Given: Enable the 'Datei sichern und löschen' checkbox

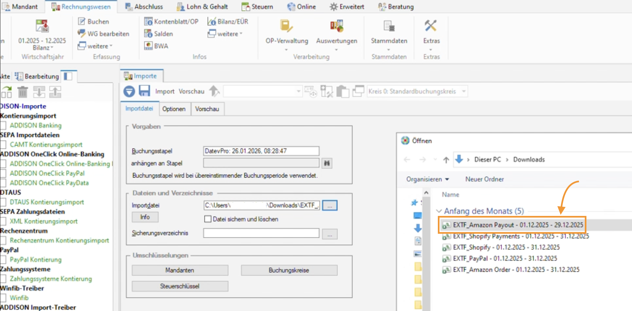Looking at the screenshot, I should (x=208, y=219).
